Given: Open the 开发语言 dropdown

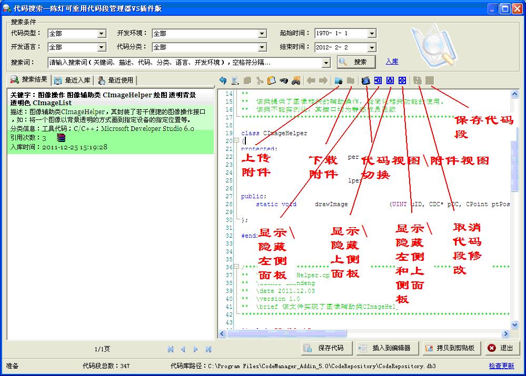Looking at the screenshot, I should [101, 47].
